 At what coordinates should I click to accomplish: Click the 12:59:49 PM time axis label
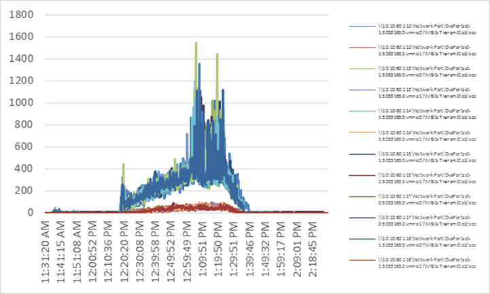pos(187,251)
